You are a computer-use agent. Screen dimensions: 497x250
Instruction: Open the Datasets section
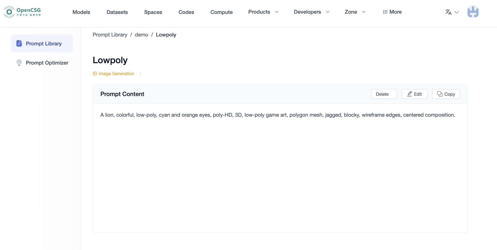coord(117,12)
